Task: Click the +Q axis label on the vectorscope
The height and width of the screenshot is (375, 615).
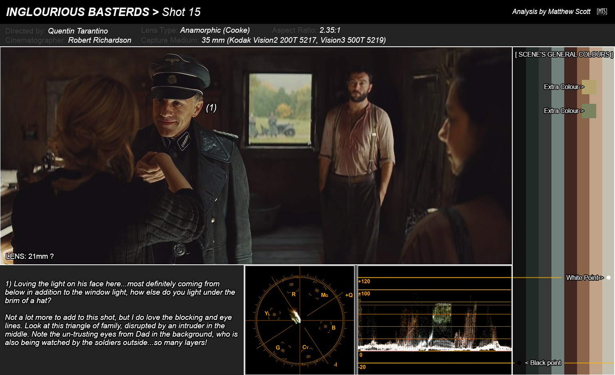Action: click(349, 295)
